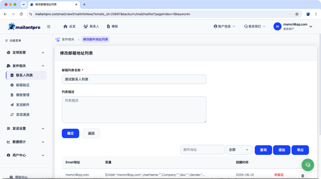Click the 列表描述 textarea
Image resolution: width=321 pixels, height=179 pixels.
pyautogui.click(x=134, y=110)
